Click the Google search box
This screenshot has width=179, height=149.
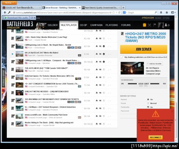click(x=141, y=12)
